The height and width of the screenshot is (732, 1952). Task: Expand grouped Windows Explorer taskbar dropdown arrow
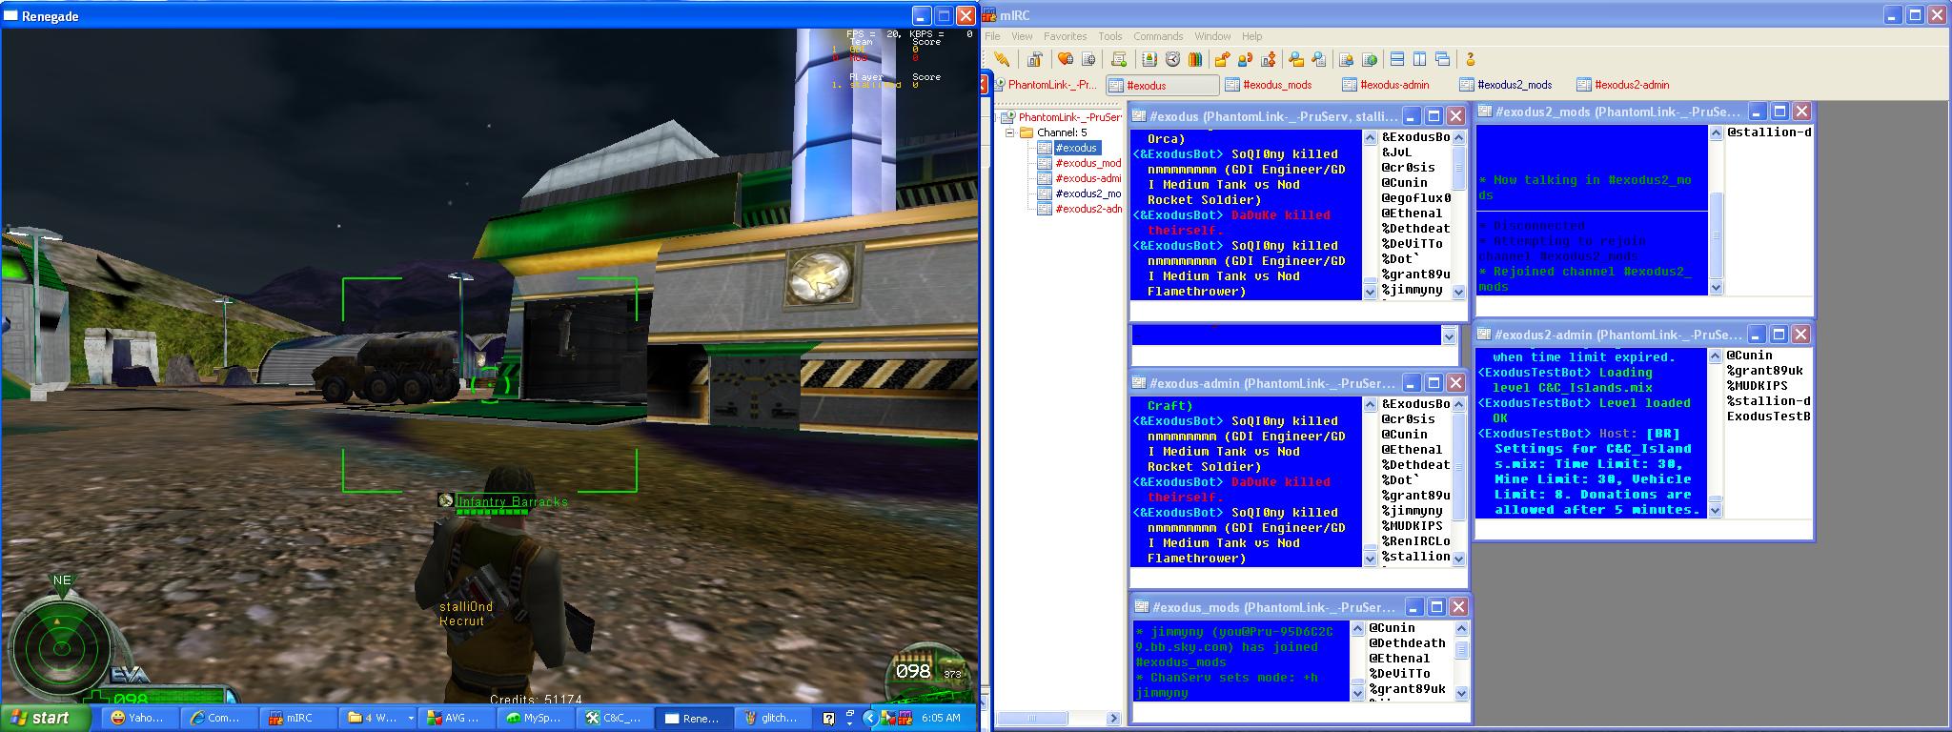point(411,718)
